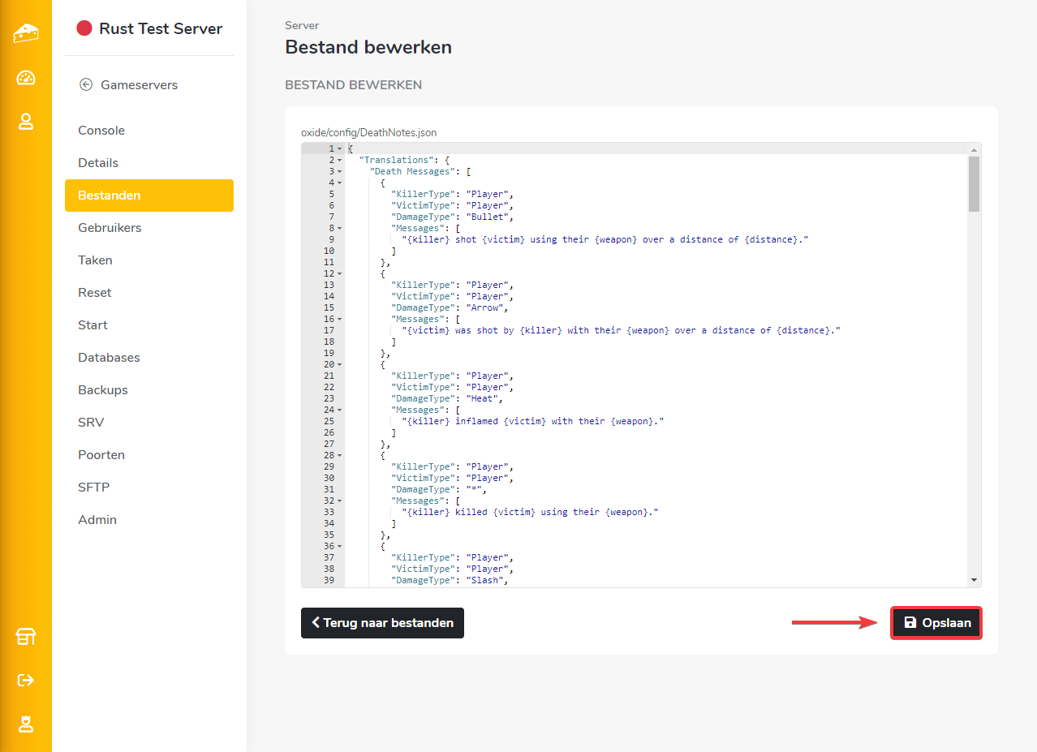Click the editor scrollbar down arrow
The height and width of the screenshot is (752, 1037).
[x=974, y=581]
